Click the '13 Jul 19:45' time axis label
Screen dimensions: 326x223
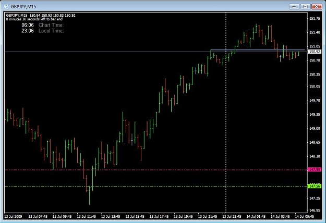click(183, 216)
